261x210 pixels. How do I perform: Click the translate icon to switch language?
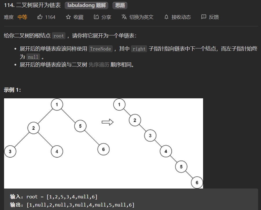tap(124, 17)
